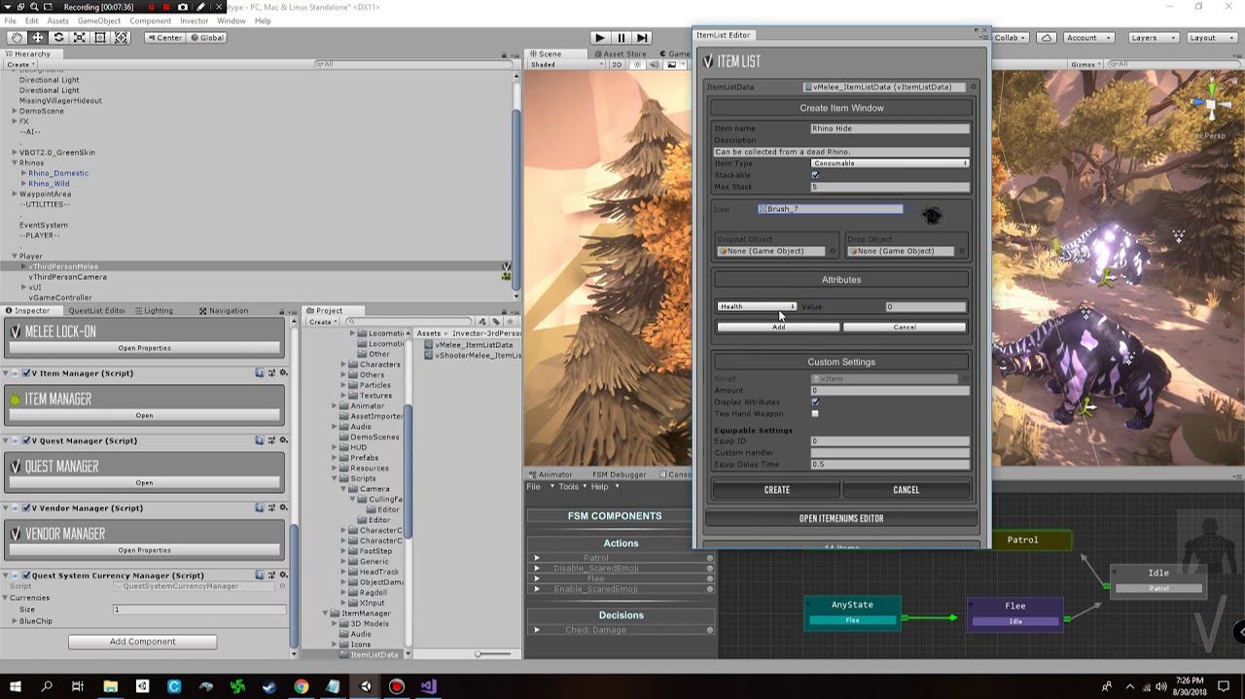Adjust the Project panel icon size slider
This screenshot has width=1245, height=699.
coord(479,654)
